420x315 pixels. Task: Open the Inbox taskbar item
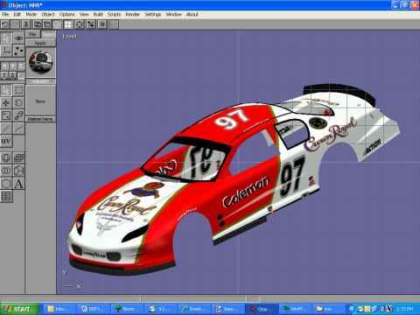(x=59, y=309)
